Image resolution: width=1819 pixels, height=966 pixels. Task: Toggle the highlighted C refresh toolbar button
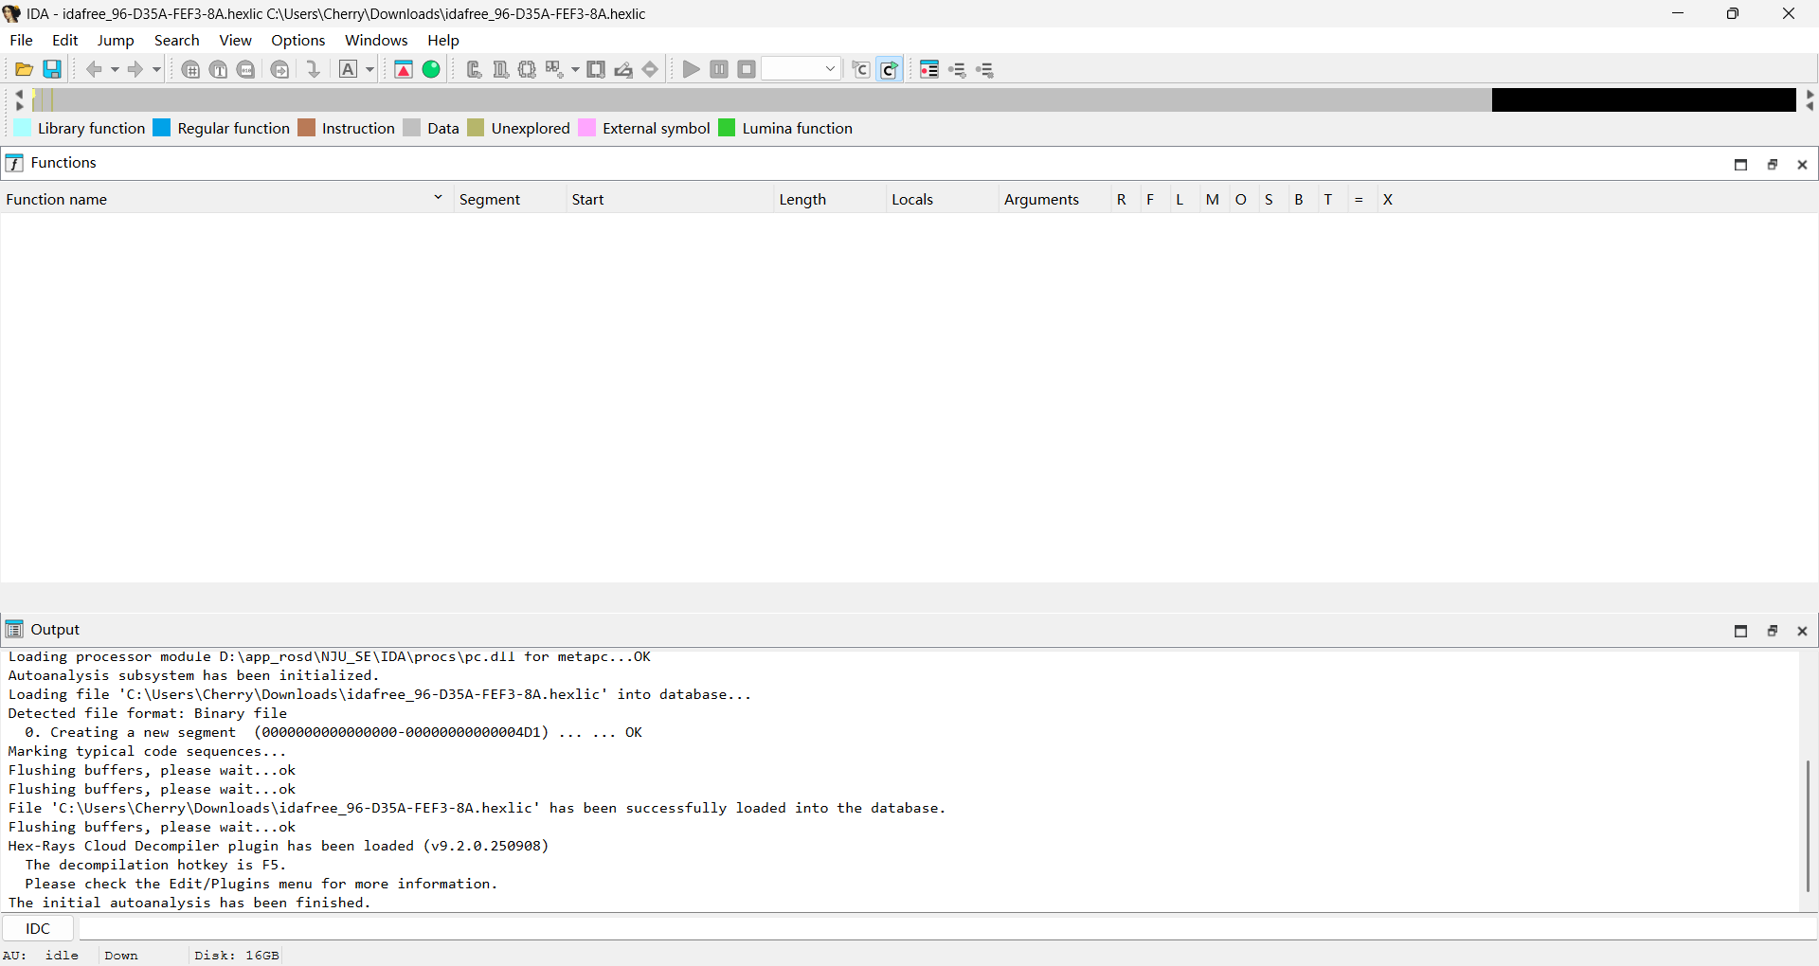(x=889, y=69)
